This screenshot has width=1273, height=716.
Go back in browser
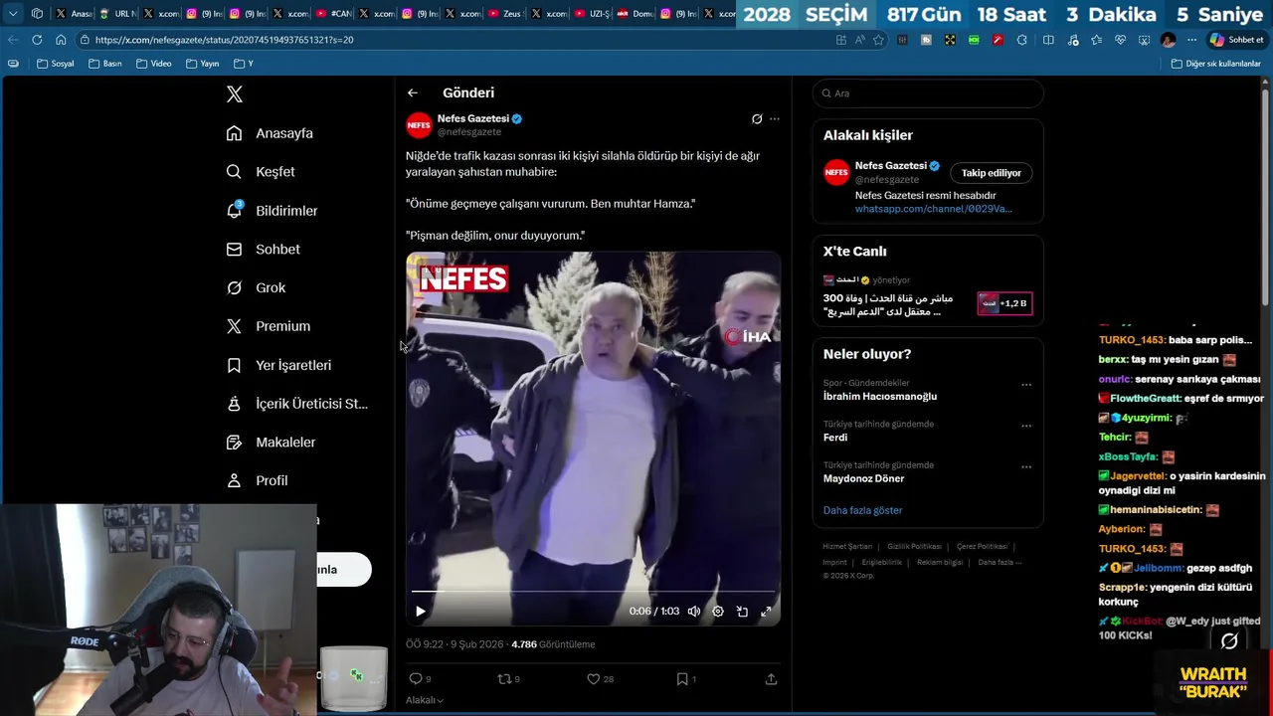pyautogui.click(x=13, y=40)
